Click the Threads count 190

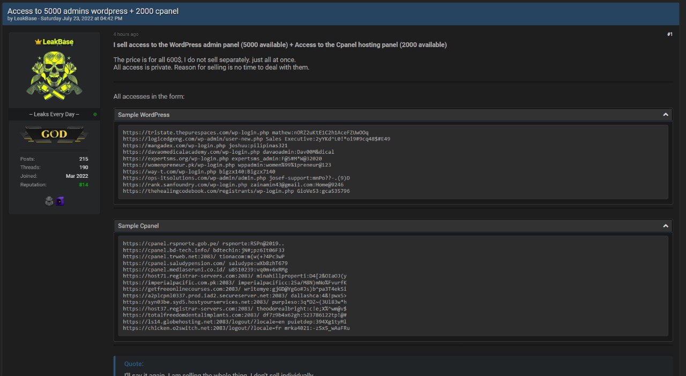[84, 168]
